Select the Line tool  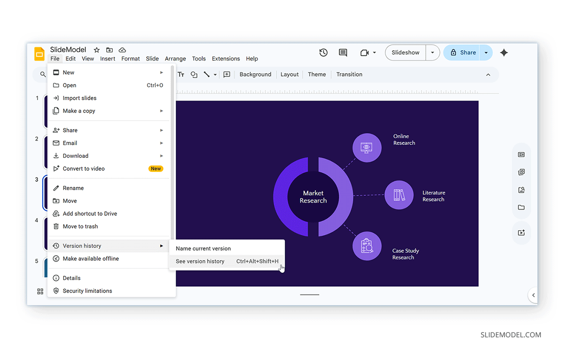tap(206, 74)
